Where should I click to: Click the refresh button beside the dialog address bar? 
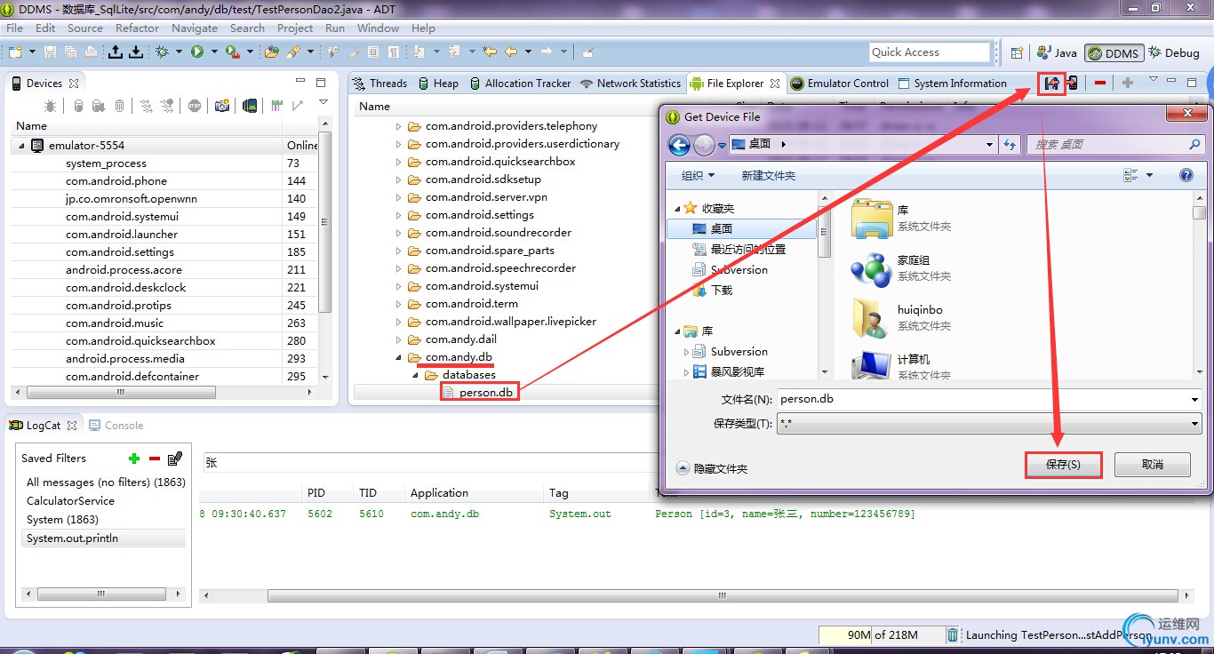1010,144
